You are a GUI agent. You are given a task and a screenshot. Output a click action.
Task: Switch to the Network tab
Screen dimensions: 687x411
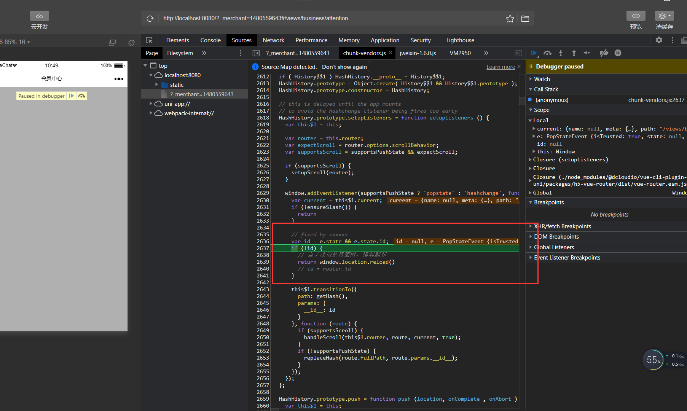point(273,40)
